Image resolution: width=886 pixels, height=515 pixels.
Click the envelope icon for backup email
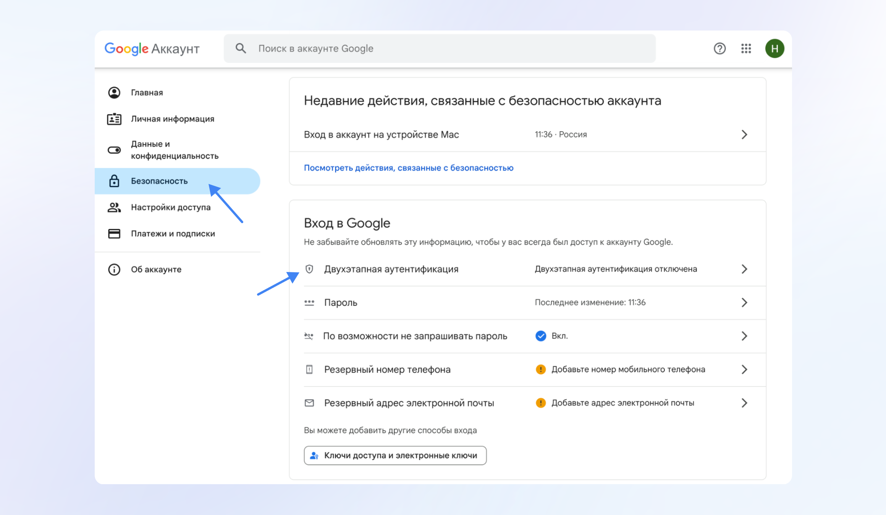(309, 403)
